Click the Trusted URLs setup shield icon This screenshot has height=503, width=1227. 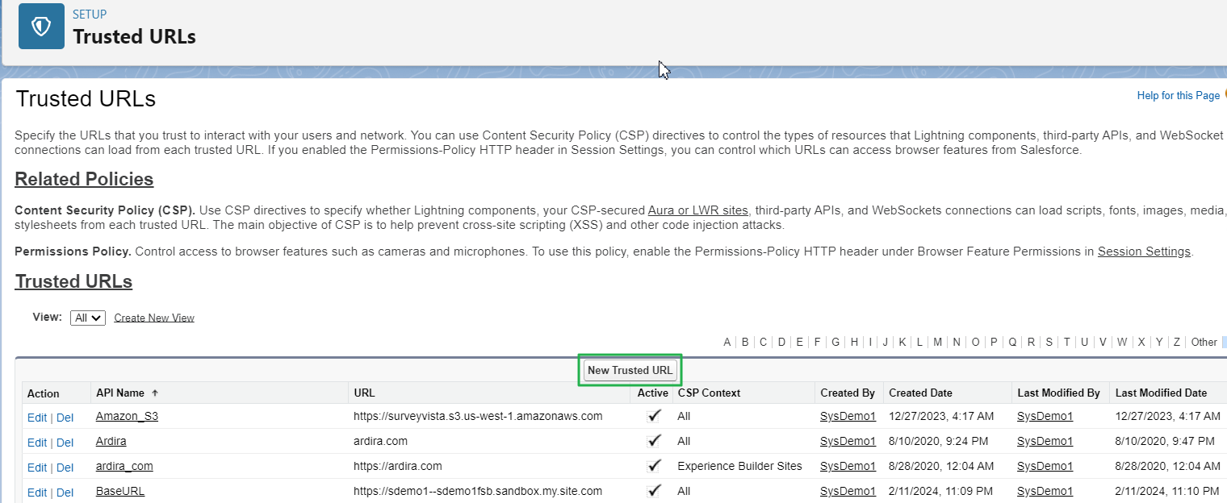pyautogui.click(x=40, y=26)
